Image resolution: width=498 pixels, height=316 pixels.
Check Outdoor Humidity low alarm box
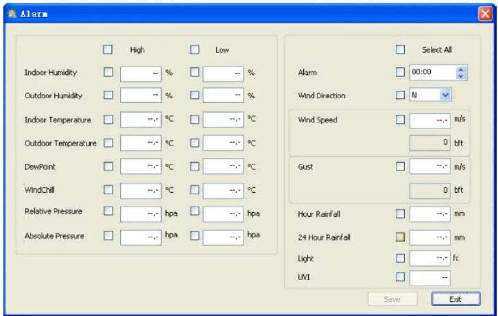[195, 95]
